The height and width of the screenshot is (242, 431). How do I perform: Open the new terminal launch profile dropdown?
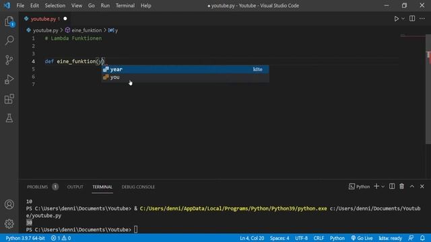[x=383, y=187]
